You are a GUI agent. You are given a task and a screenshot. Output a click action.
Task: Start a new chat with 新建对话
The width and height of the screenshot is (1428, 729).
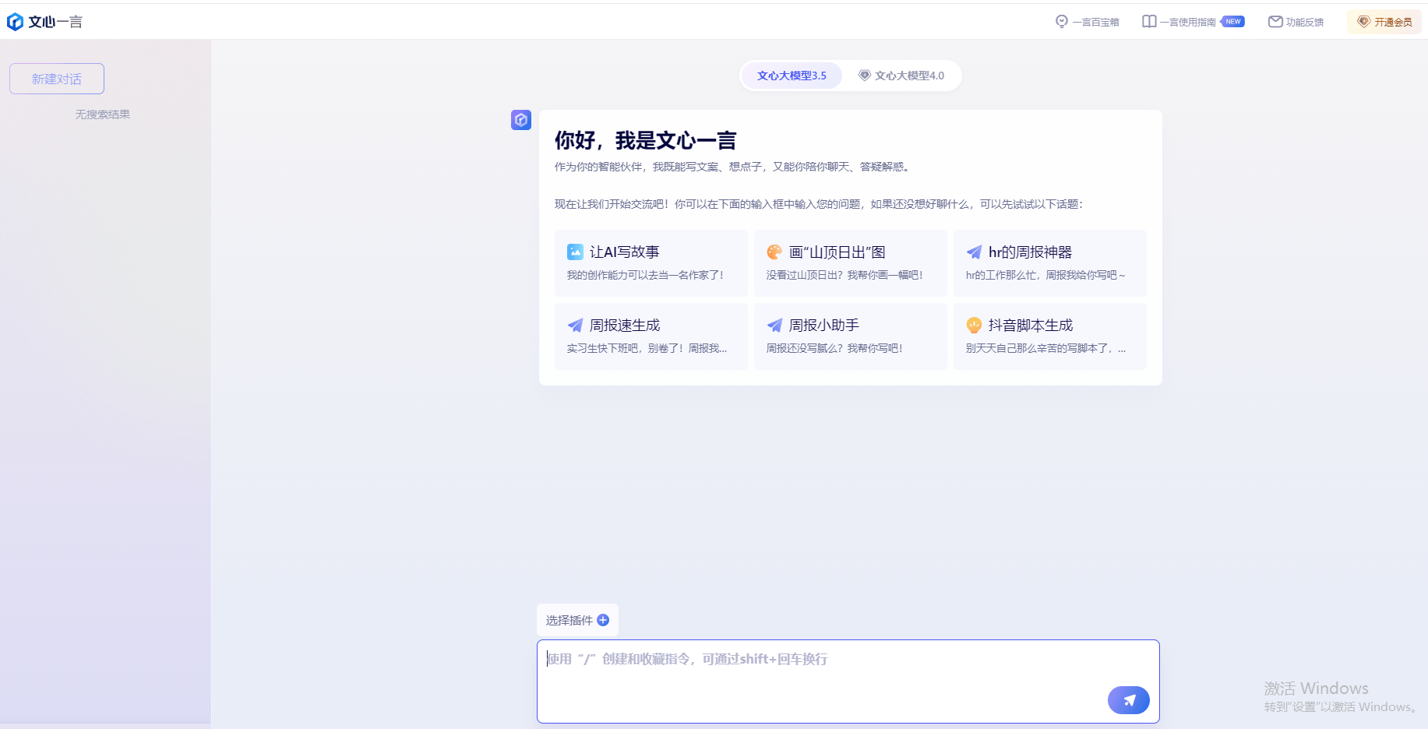(56, 78)
